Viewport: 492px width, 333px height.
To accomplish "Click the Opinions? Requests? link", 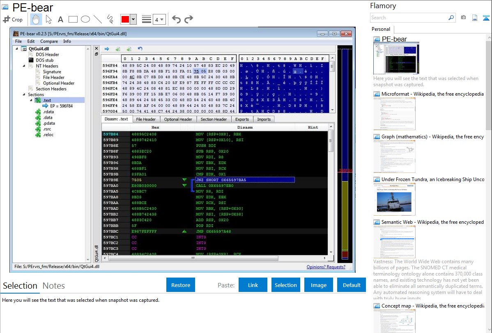I will pos(326,267).
